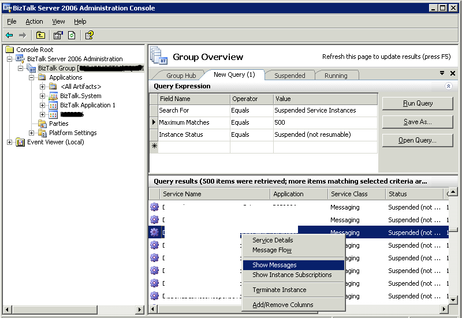
Task: Click the Maximum Matches value 500 cell
Action: [325, 122]
